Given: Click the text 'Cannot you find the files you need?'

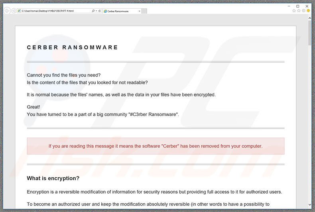Looking at the screenshot, I should click(64, 75).
